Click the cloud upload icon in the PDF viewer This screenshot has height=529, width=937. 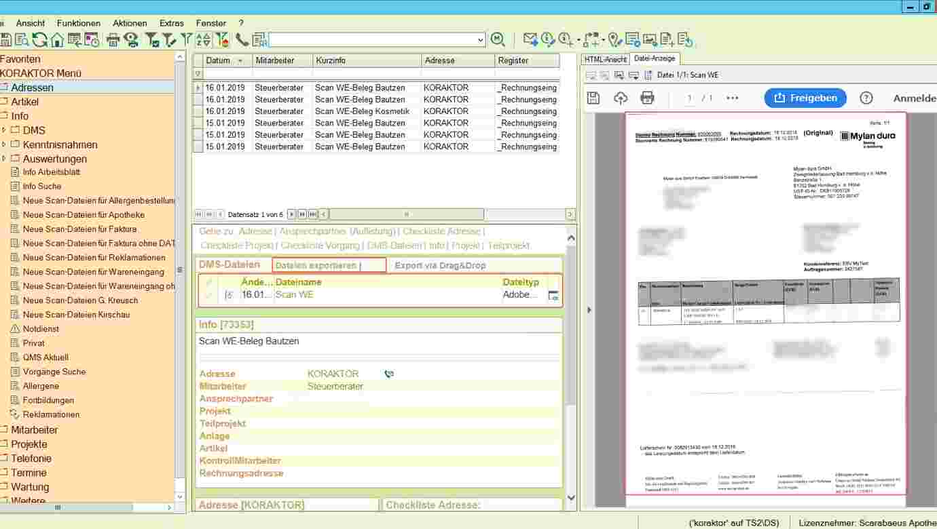click(x=620, y=98)
